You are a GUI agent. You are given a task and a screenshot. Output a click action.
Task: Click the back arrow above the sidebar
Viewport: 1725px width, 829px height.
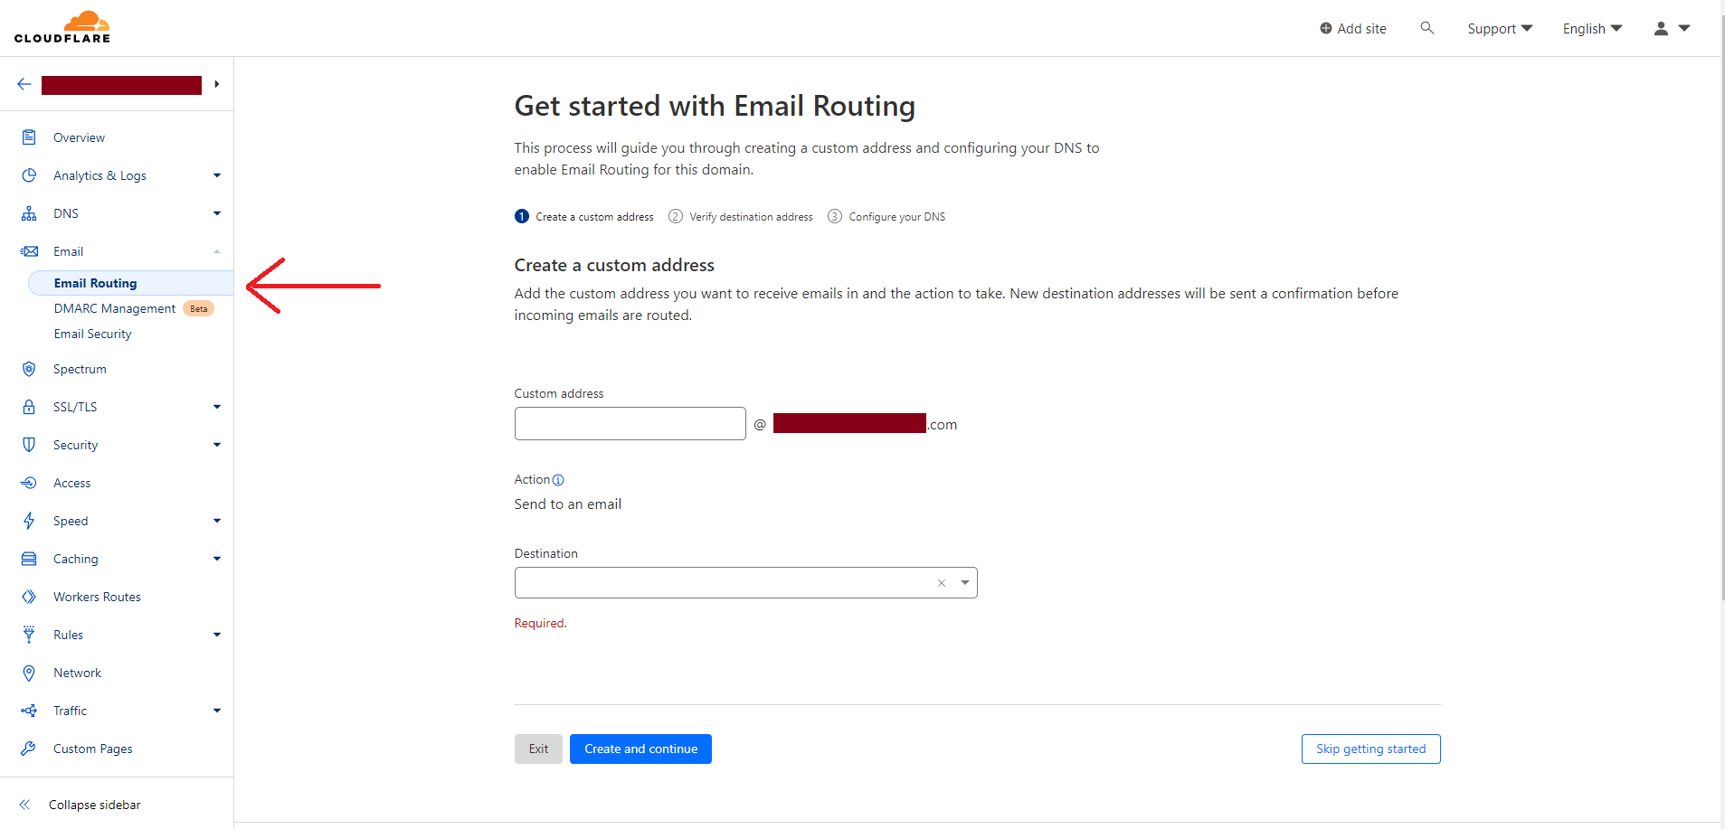point(24,83)
